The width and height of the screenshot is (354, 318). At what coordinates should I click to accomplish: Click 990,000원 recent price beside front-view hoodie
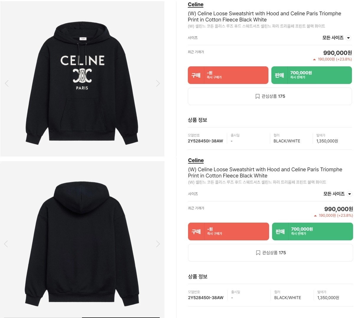[337, 53]
